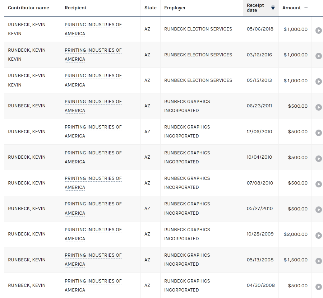Open Printing Industries of America link dated 07/08/2010

[93, 183]
